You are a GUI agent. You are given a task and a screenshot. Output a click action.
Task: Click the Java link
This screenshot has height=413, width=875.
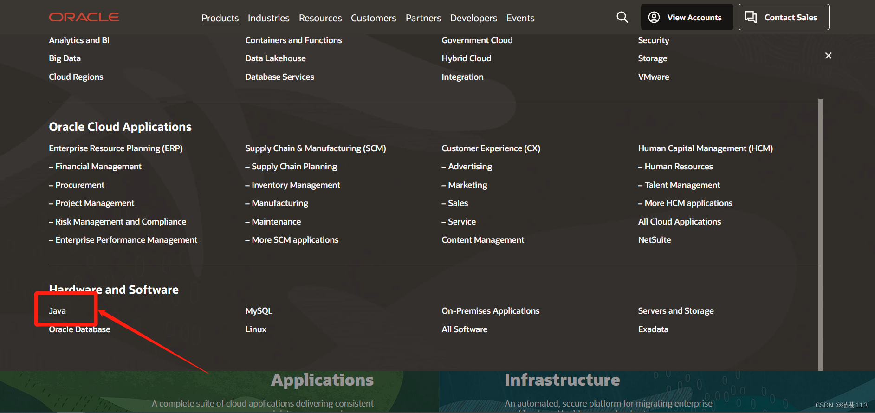[58, 311]
